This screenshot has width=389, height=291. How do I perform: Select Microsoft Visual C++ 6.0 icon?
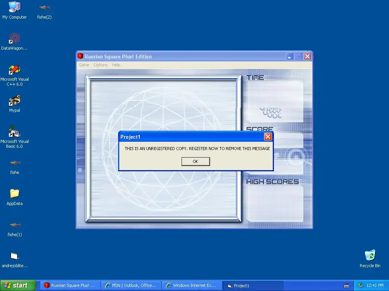pos(14,75)
